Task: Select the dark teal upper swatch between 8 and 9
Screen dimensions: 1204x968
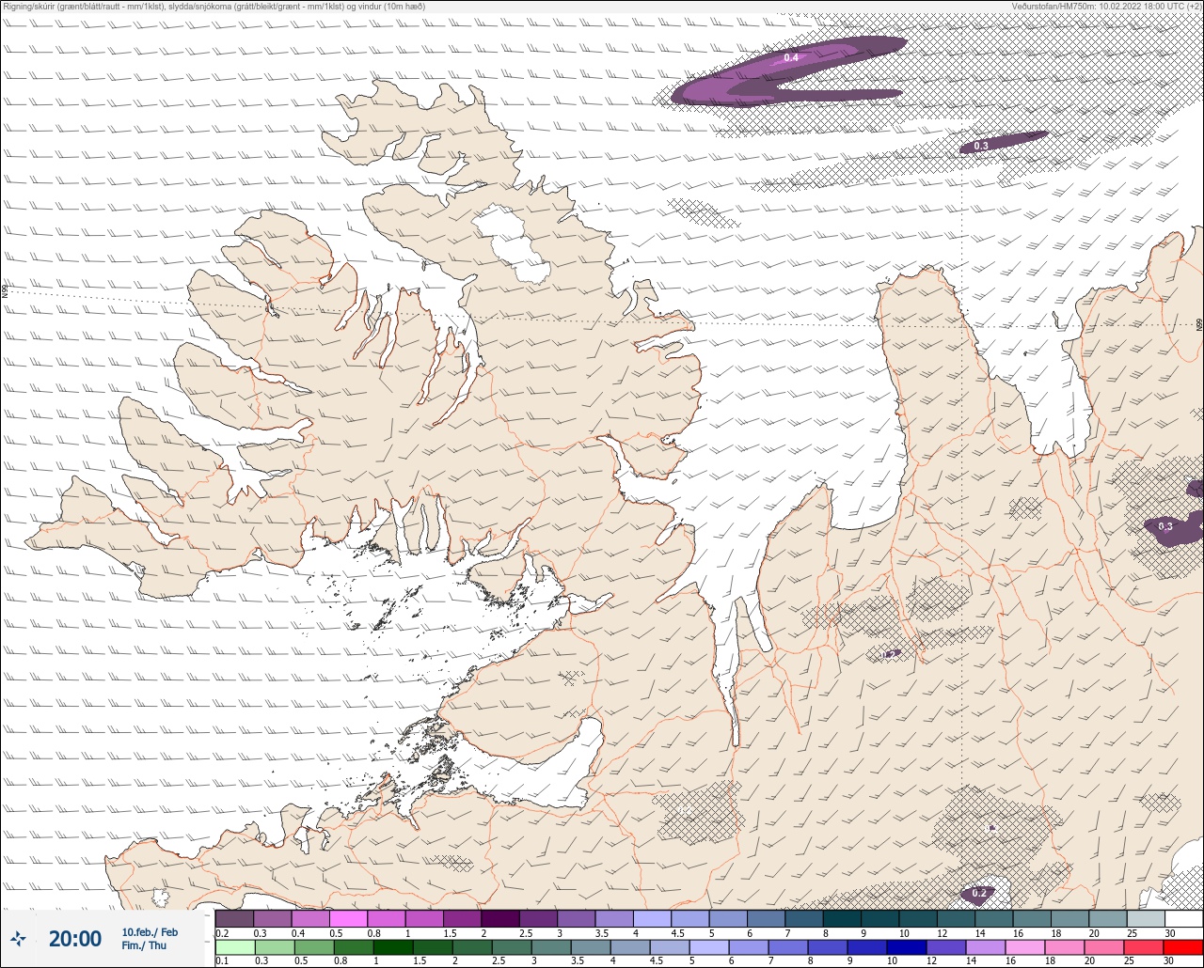Action: 842,918
